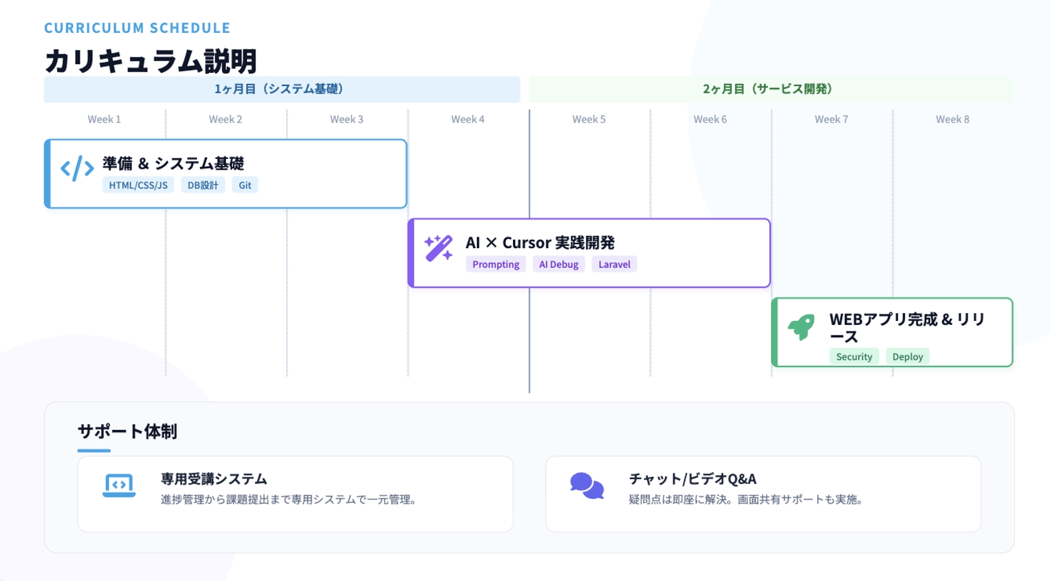The image size is (1051, 581).
Task: Click the チャット/ビデオQ&A support heading
Action: click(x=692, y=479)
